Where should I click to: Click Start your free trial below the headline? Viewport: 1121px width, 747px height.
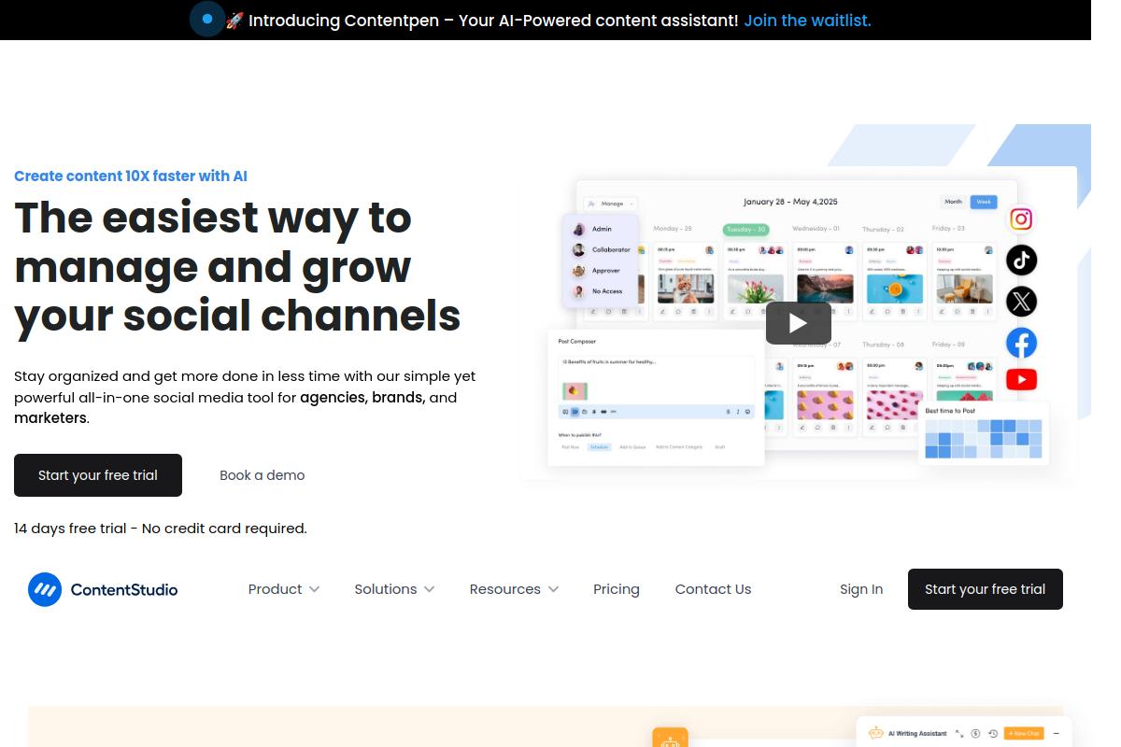[x=98, y=475]
